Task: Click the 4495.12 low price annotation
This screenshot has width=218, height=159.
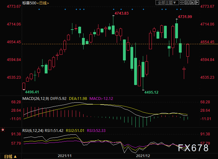Action: pos(151,92)
